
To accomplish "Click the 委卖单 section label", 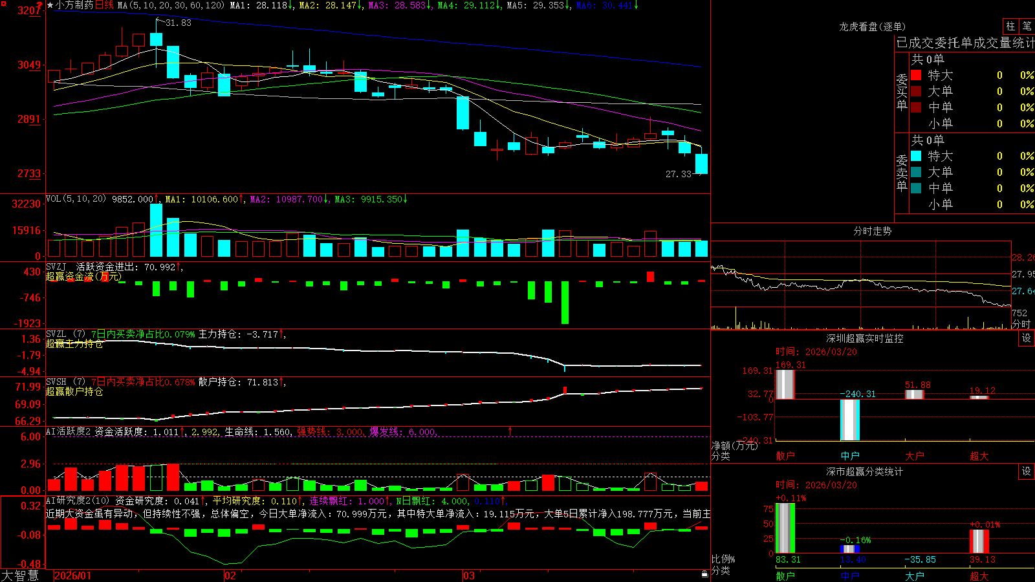I will (x=902, y=173).
